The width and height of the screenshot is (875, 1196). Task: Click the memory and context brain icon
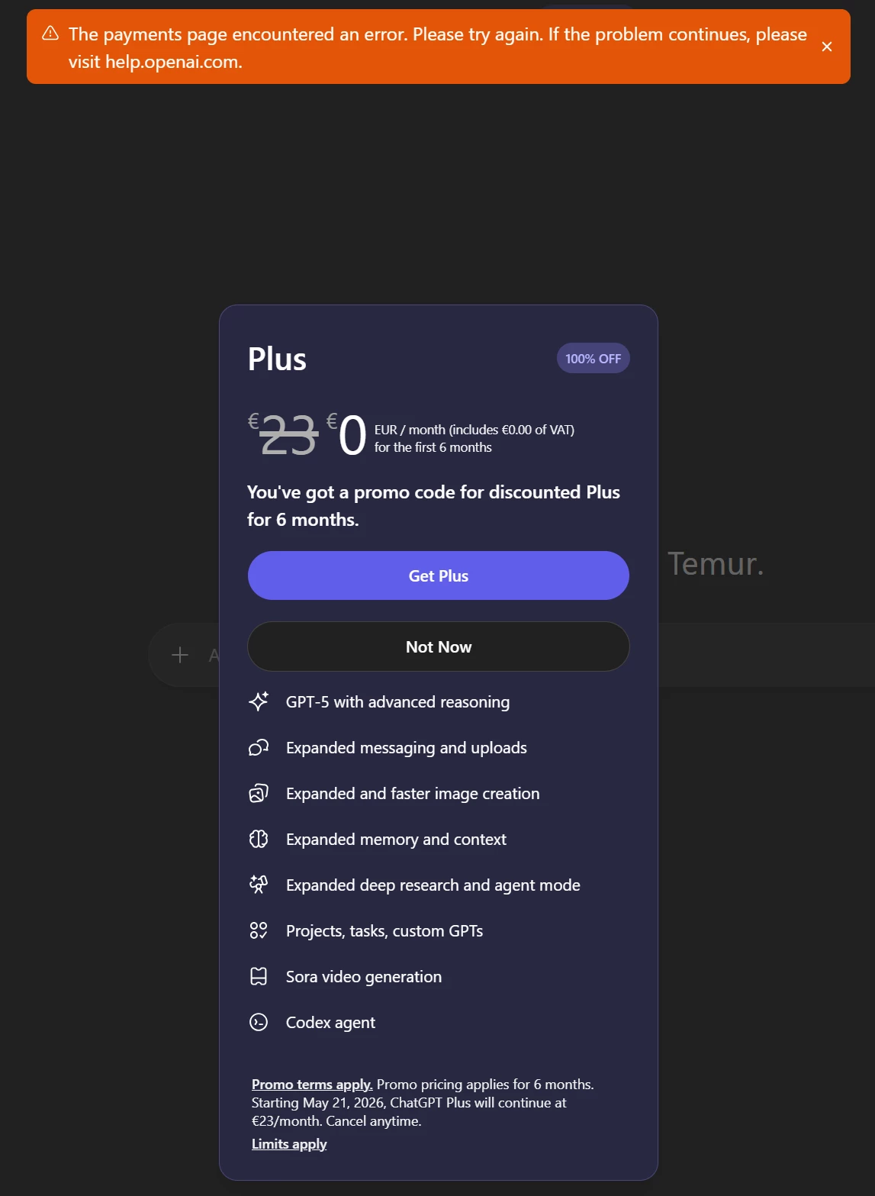click(x=259, y=839)
